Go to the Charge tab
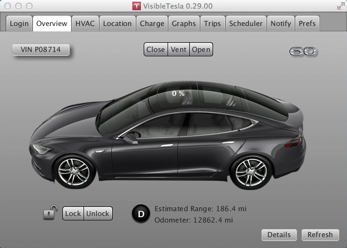 tap(152, 23)
